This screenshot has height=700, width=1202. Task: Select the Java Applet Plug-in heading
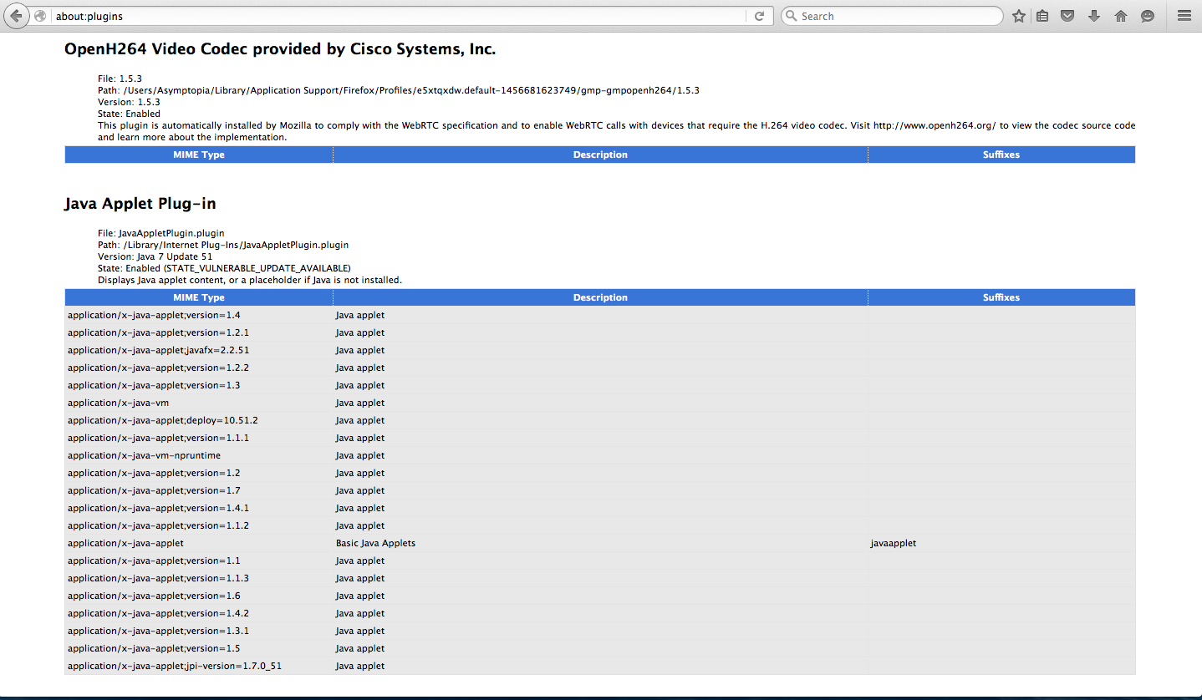tap(140, 204)
